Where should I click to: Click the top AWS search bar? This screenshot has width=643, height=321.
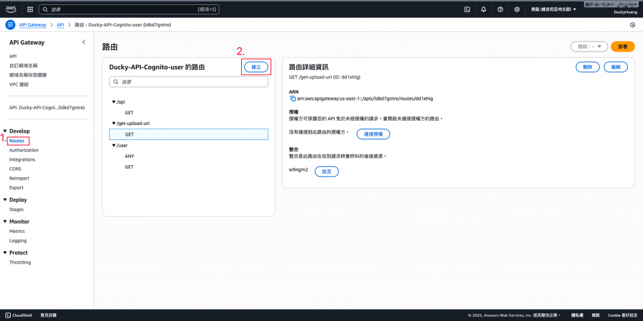point(129,9)
